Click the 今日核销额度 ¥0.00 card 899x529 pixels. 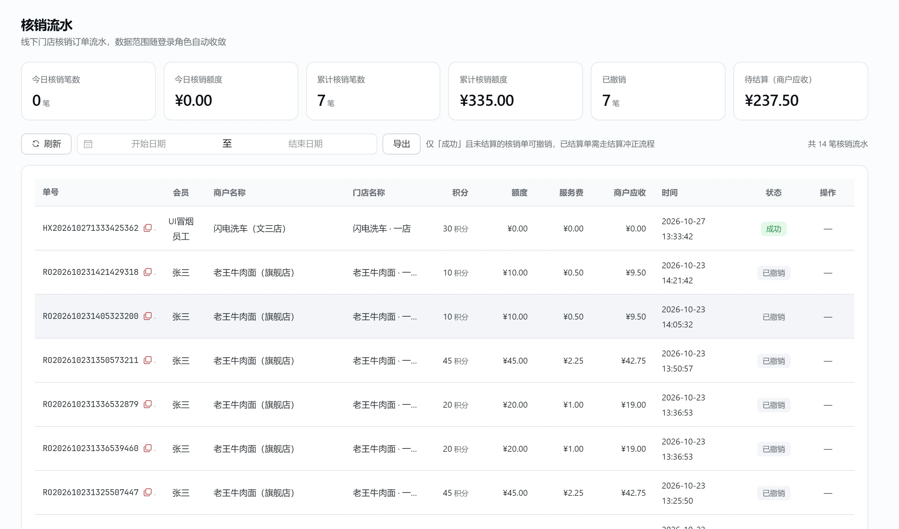click(x=231, y=91)
